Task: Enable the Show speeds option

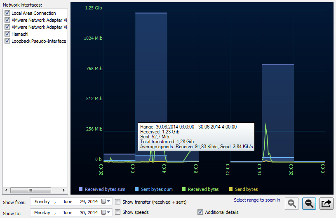Action: click(x=118, y=212)
